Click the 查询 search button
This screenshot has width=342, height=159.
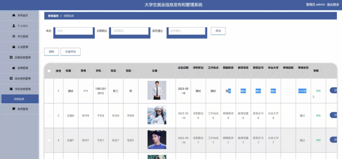point(218,31)
